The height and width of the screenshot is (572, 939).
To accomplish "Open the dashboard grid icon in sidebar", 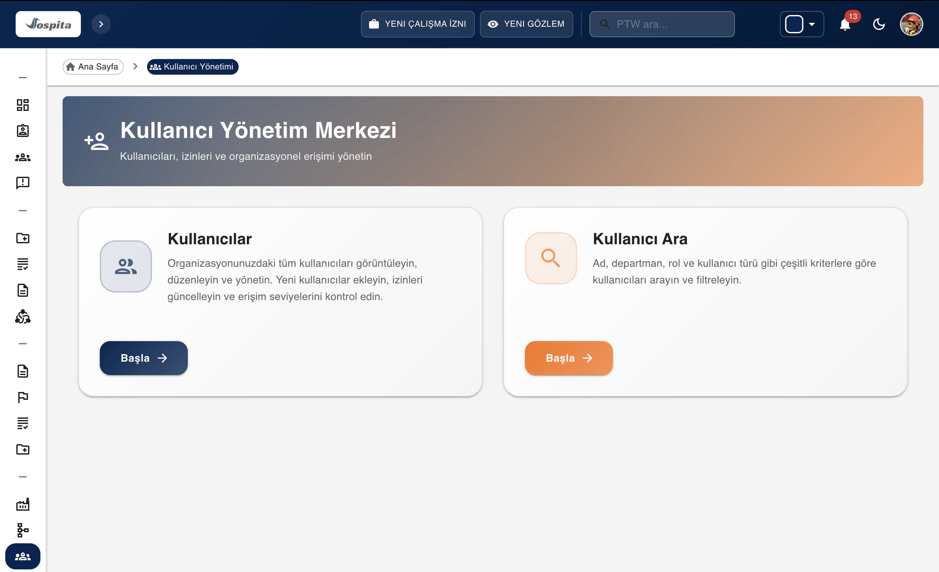I will [22, 105].
